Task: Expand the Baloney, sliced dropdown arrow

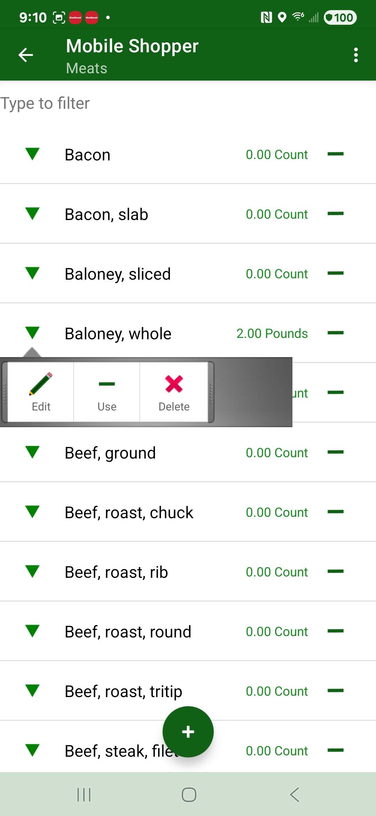Action: pos(32,273)
